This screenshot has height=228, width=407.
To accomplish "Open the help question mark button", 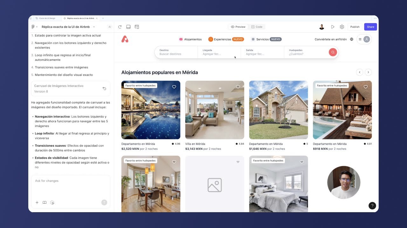I will point(372,206).
